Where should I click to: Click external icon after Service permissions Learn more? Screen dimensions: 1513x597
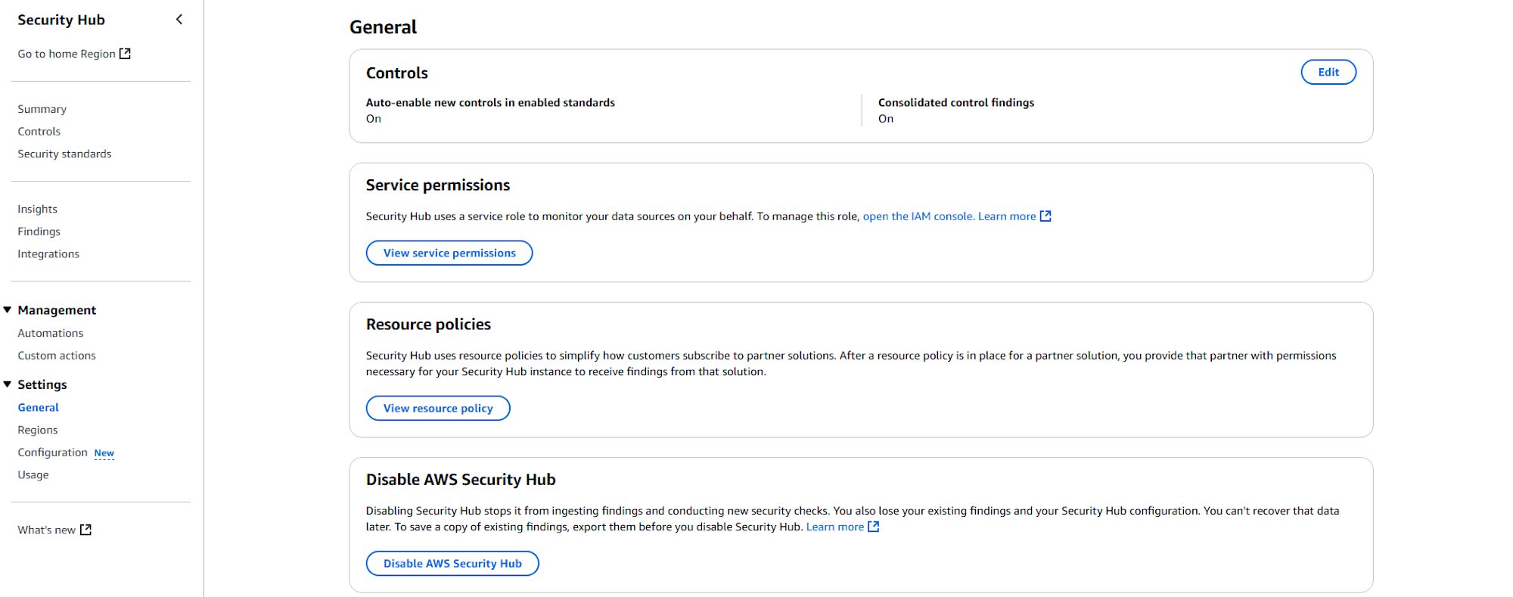coord(1045,216)
